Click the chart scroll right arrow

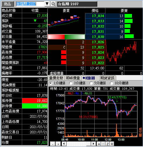93,144
